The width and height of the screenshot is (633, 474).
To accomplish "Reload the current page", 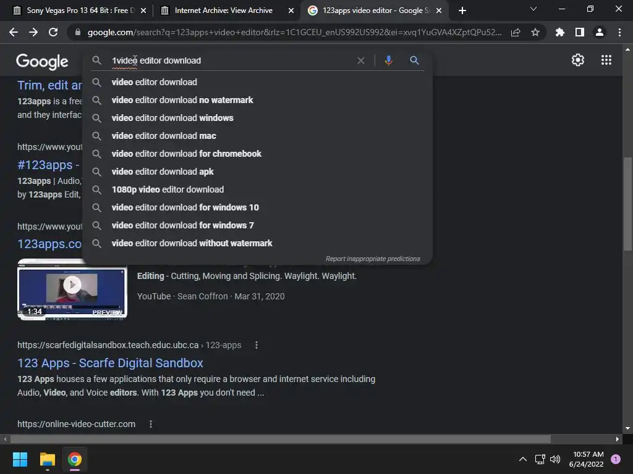I will 53,32.
